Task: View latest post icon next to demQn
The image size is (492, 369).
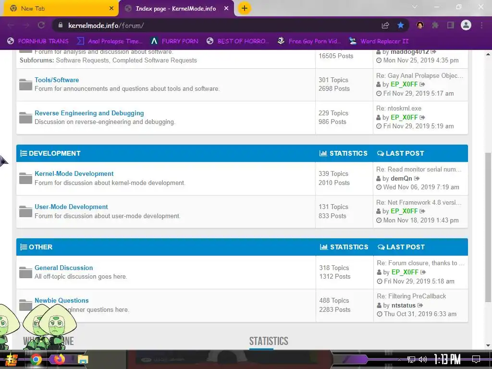Action: [417, 179]
